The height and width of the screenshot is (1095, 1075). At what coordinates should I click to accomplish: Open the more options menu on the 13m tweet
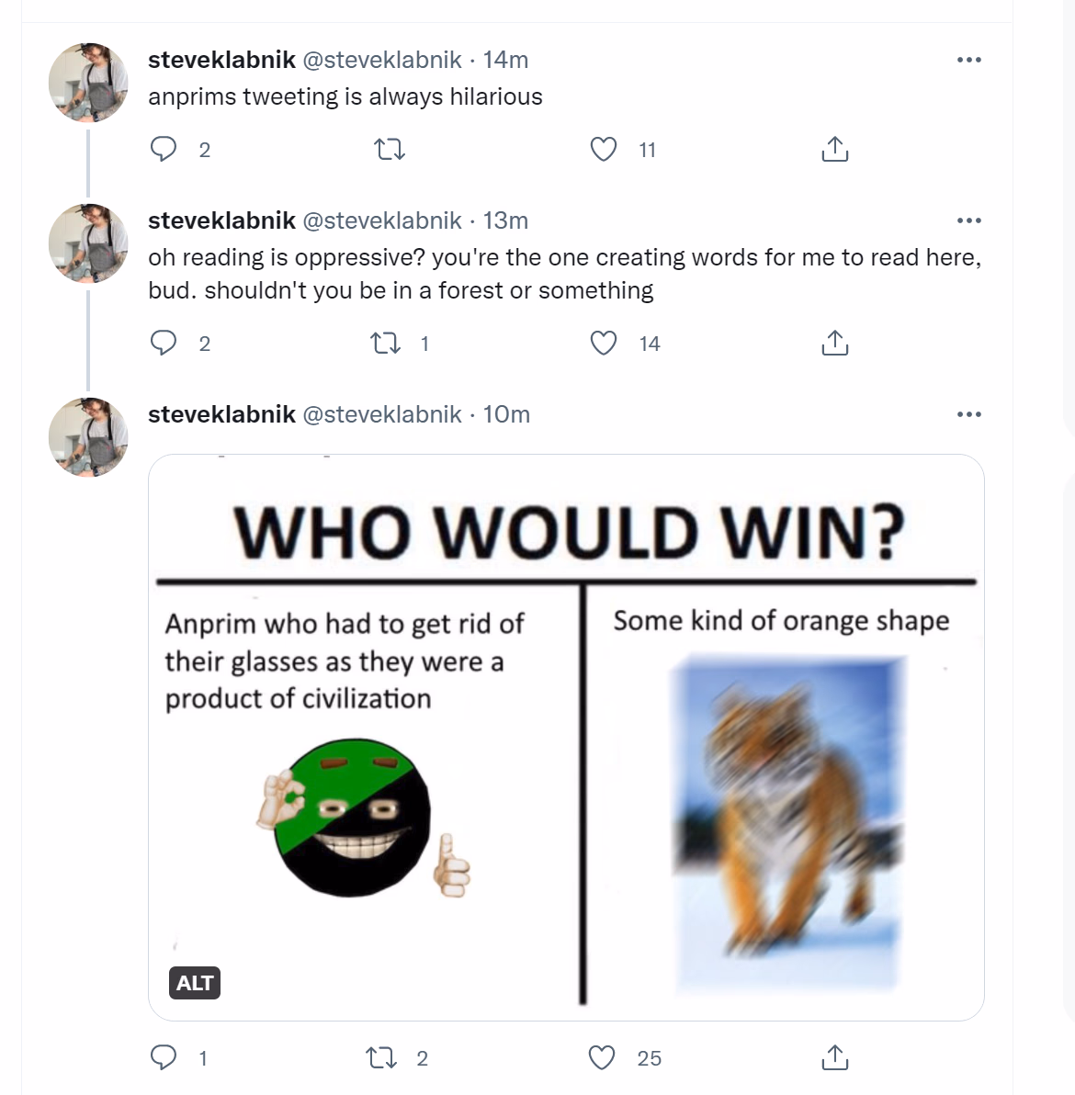[969, 220]
